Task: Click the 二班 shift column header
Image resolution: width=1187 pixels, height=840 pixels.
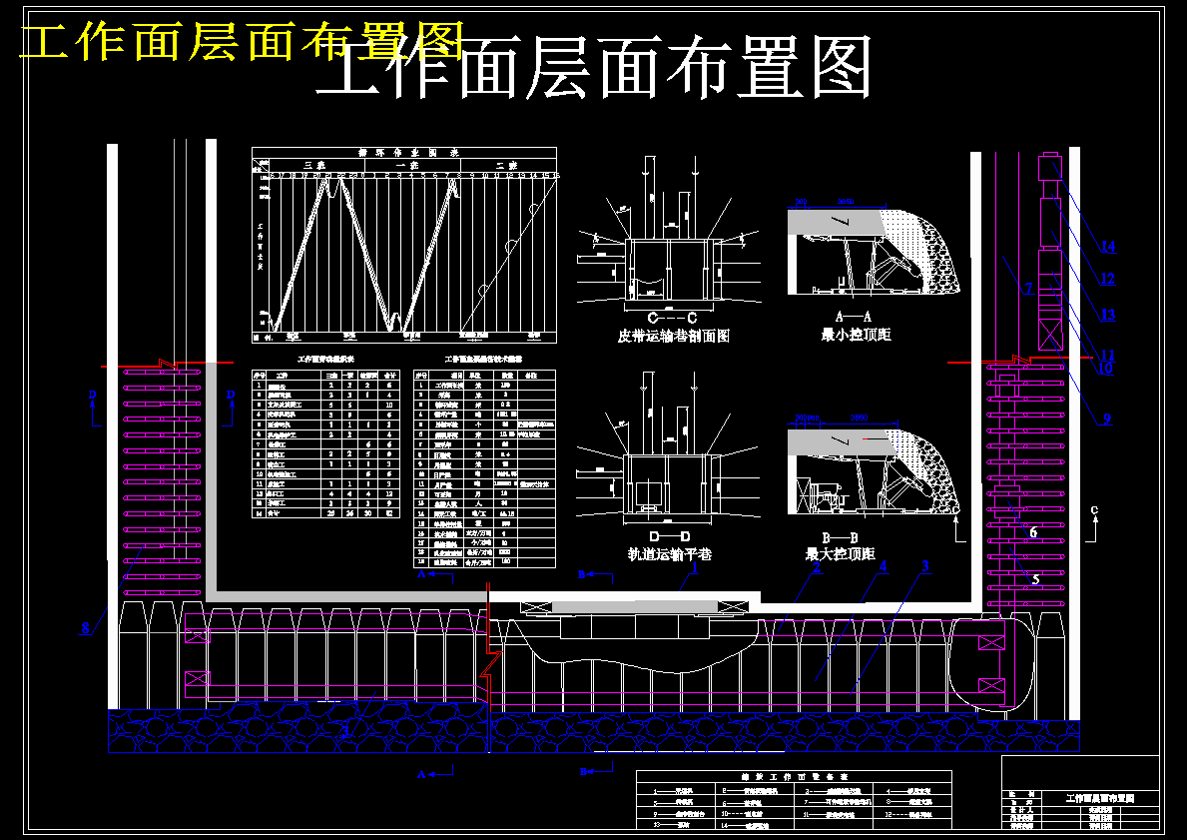Action: [x=508, y=165]
